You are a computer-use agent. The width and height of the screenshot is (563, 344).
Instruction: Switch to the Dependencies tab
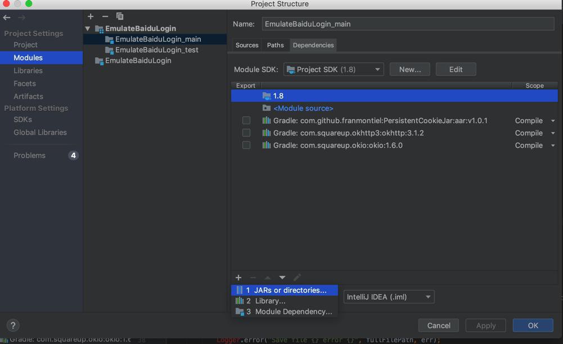tap(313, 45)
